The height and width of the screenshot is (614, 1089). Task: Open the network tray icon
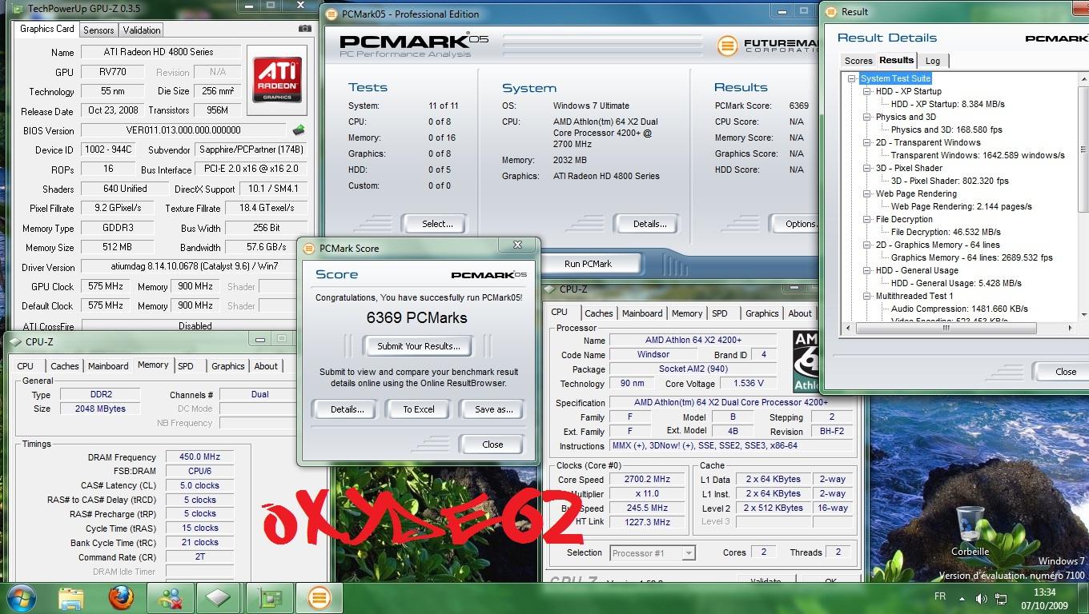[1001, 598]
